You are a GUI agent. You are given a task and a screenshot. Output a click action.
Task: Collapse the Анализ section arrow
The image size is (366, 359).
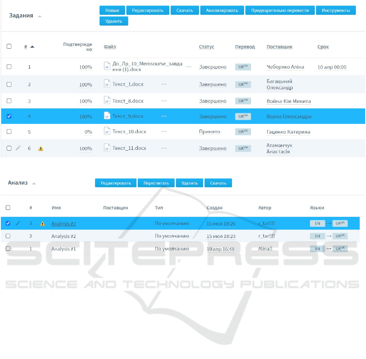coord(34,183)
